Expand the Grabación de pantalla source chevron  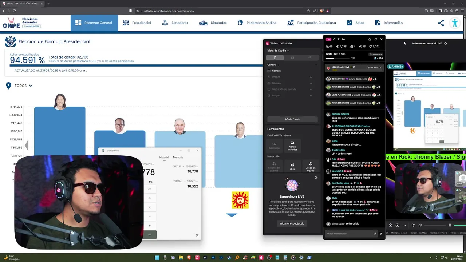(x=311, y=89)
